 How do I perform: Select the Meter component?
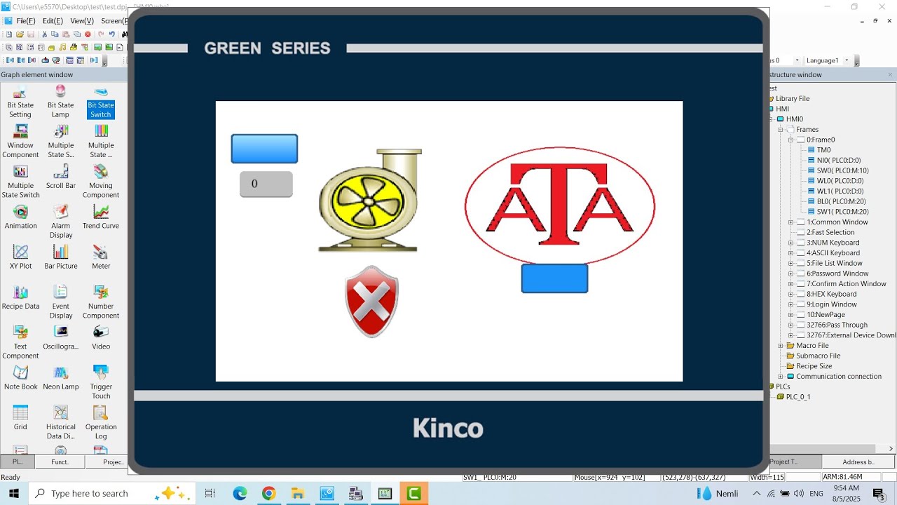pyautogui.click(x=101, y=257)
